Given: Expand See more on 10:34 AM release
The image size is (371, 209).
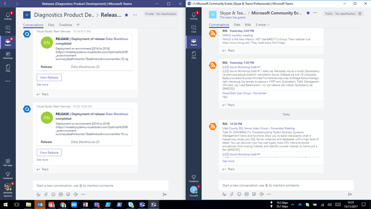Looking at the screenshot, I should coord(42,160).
